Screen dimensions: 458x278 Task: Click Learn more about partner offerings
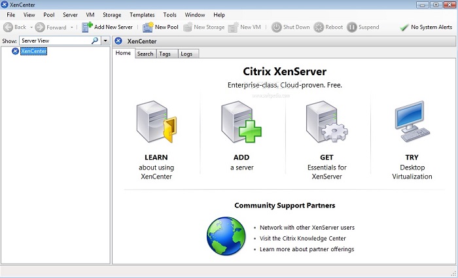[307, 249]
